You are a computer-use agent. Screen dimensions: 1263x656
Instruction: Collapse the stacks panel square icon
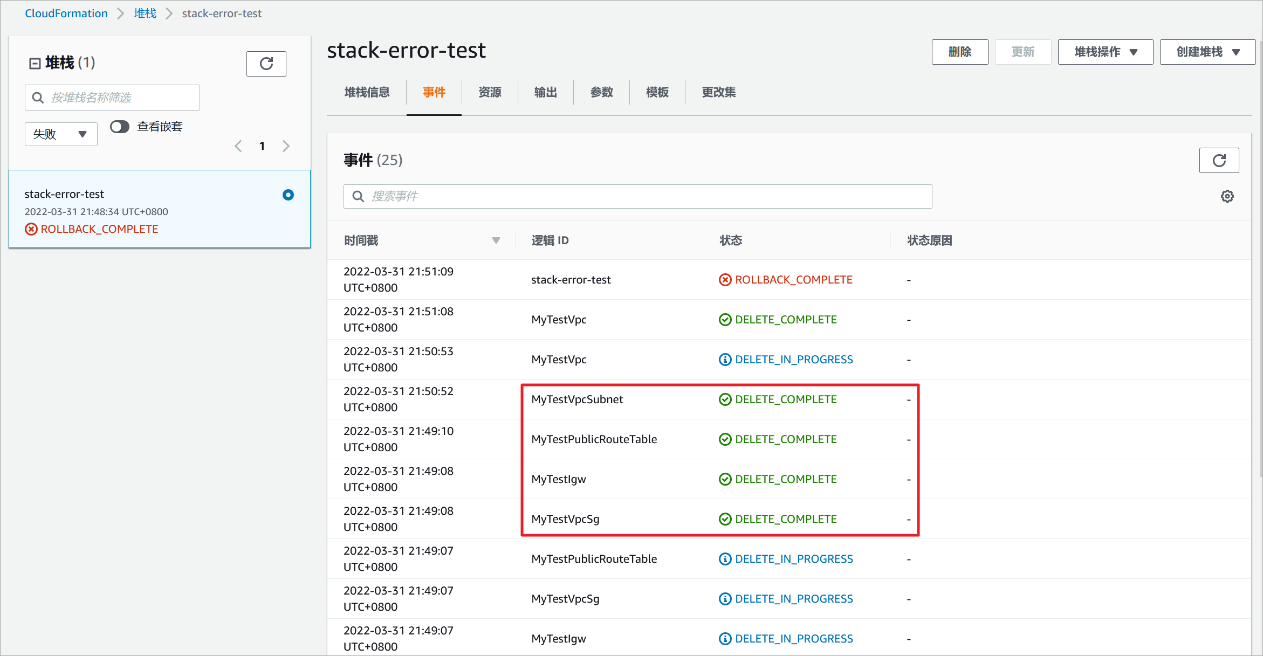point(35,64)
